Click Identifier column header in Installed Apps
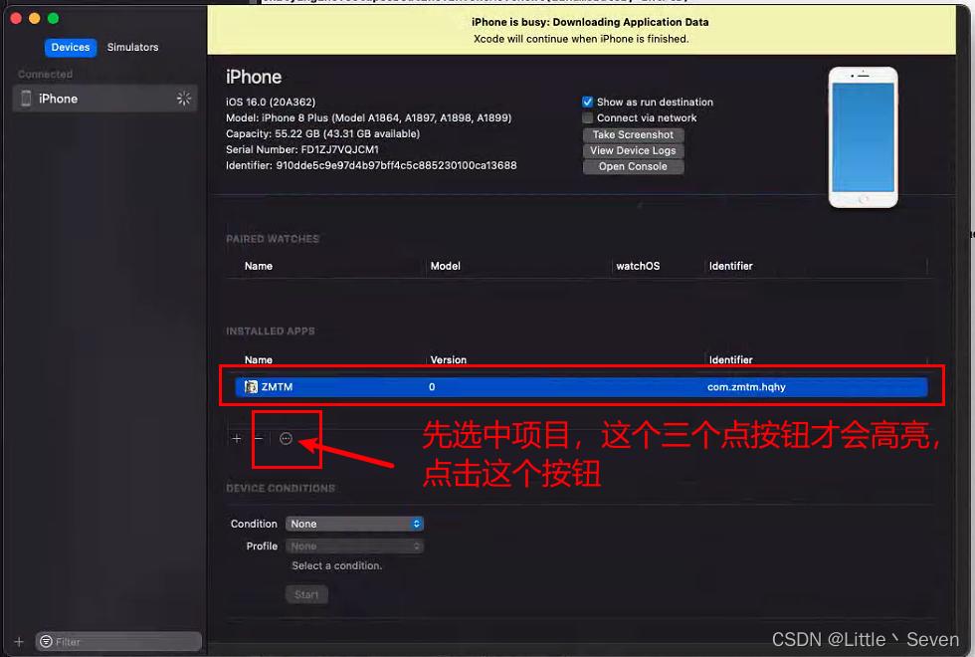Image resolution: width=975 pixels, height=657 pixels. [x=730, y=359]
